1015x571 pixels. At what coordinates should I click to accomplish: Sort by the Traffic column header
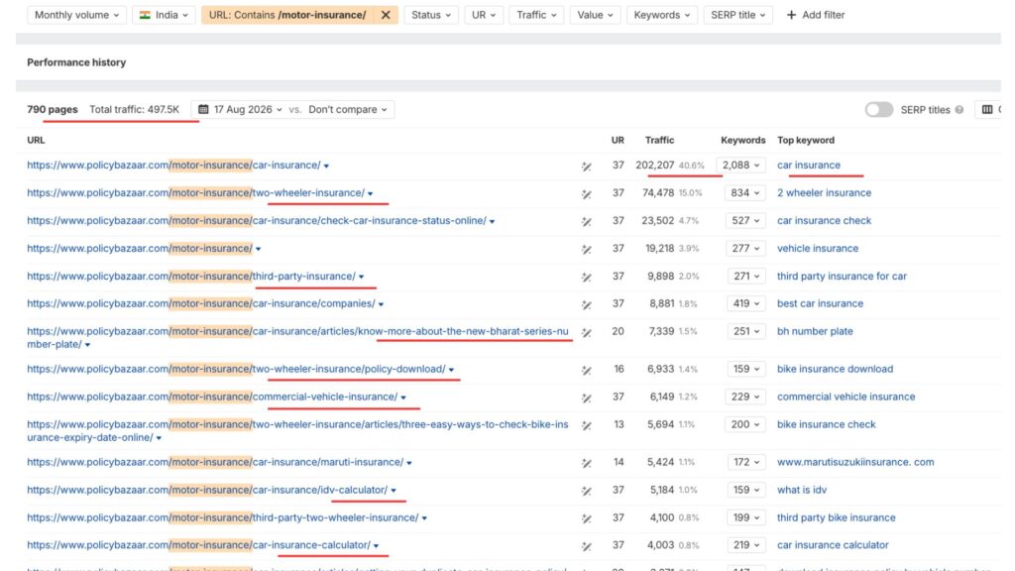pyautogui.click(x=659, y=140)
